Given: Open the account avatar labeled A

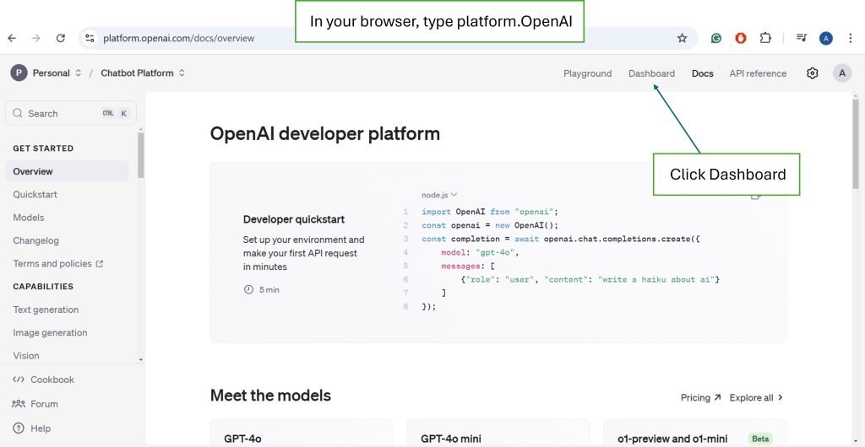Looking at the screenshot, I should coord(842,73).
